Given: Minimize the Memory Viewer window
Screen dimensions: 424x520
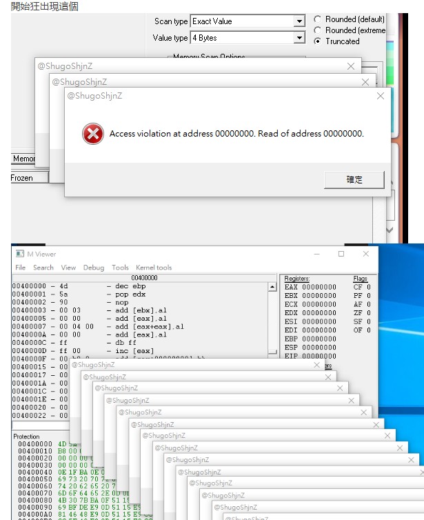Looking at the screenshot, I should 317,254.
